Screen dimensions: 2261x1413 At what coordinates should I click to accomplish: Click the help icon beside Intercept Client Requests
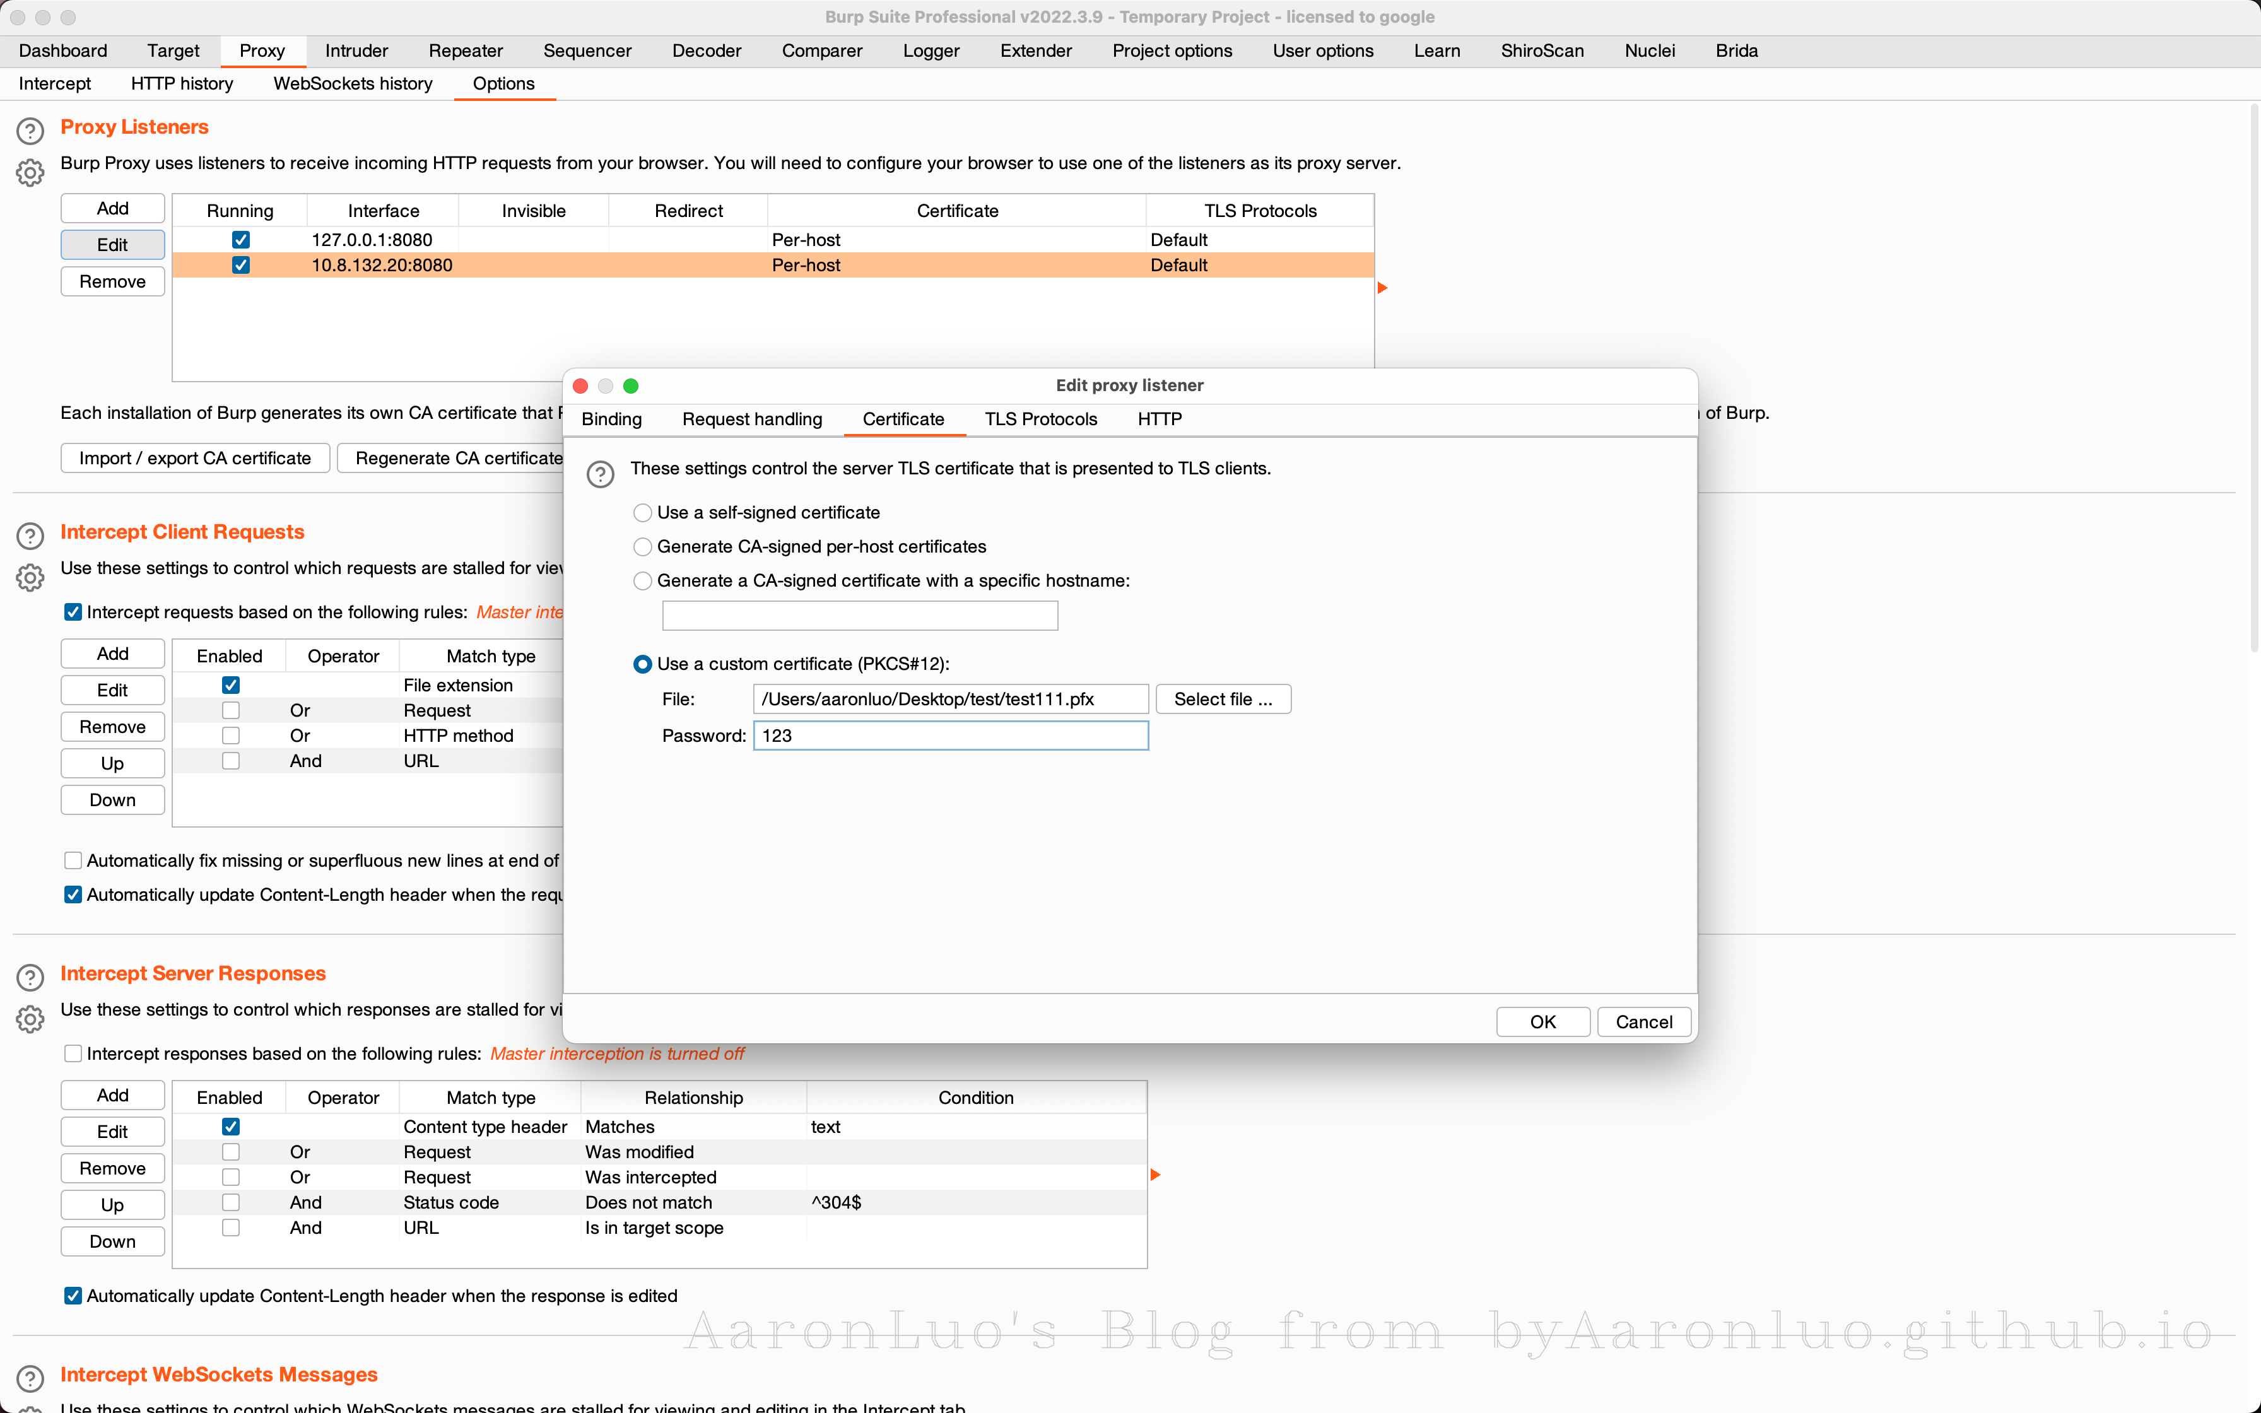[x=30, y=536]
